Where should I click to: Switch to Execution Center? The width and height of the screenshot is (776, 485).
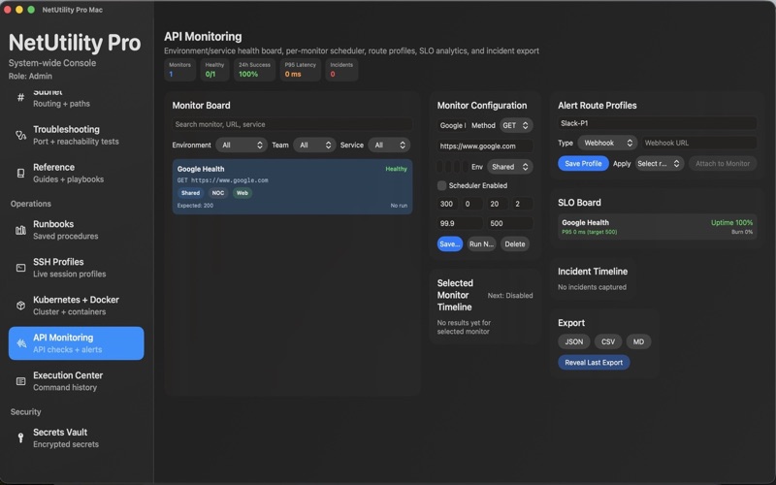click(x=77, y=381)
